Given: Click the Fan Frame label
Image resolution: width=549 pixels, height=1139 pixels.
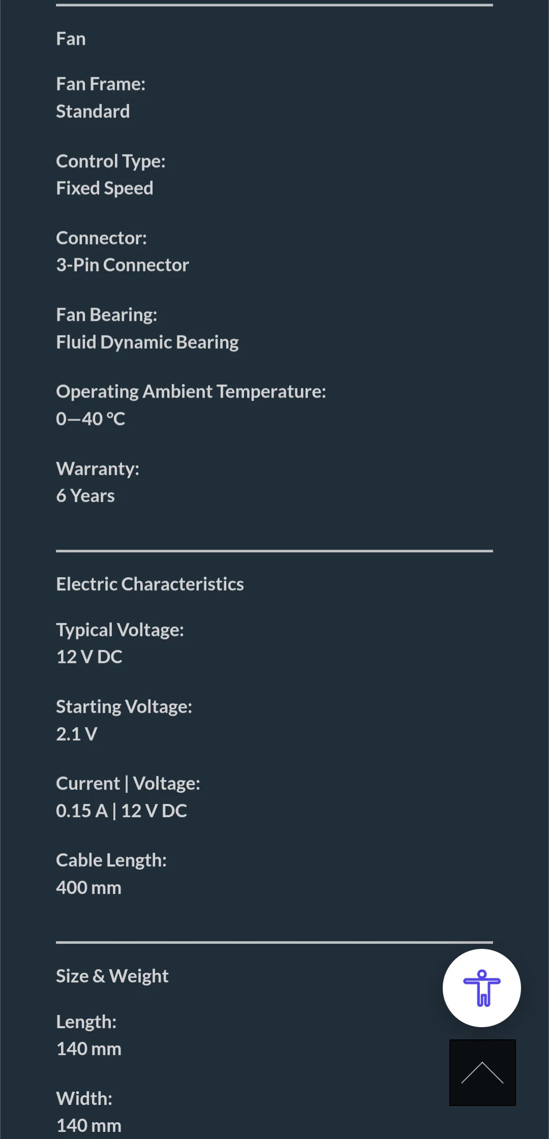Looking at the screenshot, I should 101,84.
